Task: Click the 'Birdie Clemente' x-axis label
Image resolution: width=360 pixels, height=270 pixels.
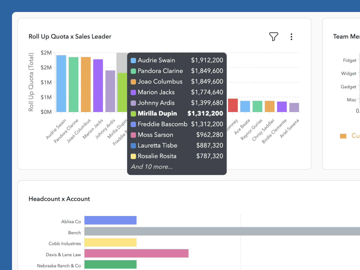Action: 274,131
